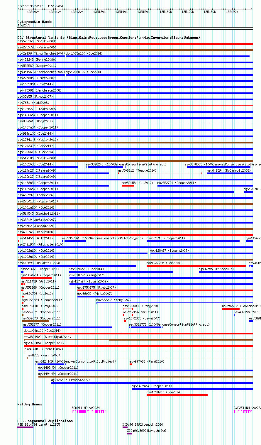The image size is (261, 445).
Task: Click the chr10:135092863..135199054 region label
Action: coord(40,6)
